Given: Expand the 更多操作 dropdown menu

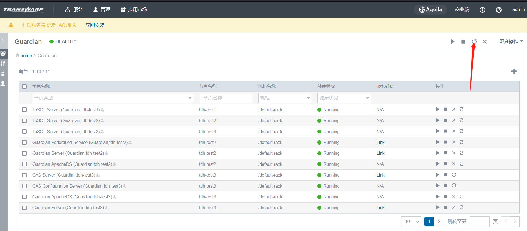Looking at the screenshot, I should pos(511,41).
